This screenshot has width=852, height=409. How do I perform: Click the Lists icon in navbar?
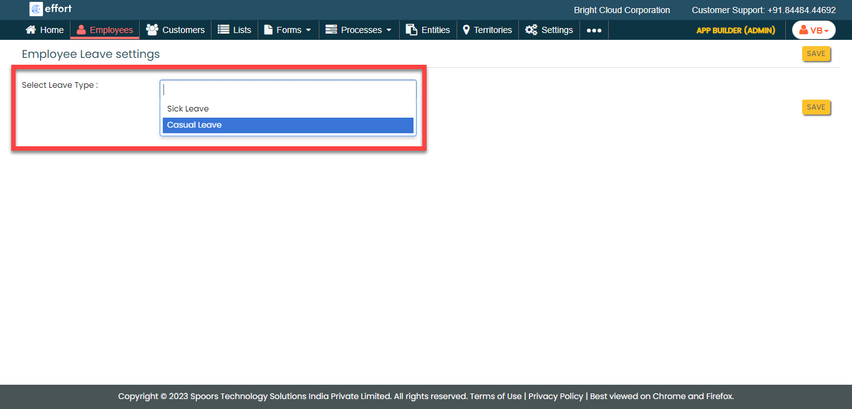223,30
